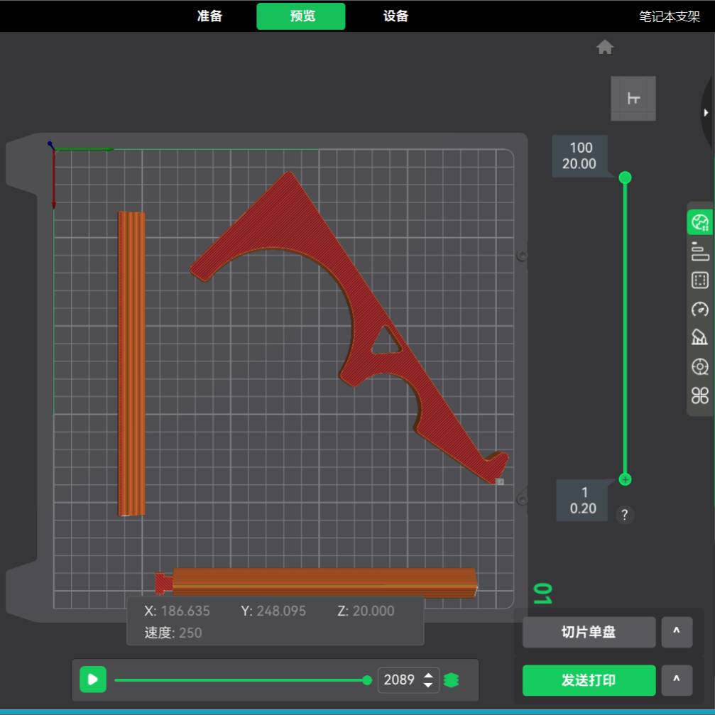The image size is (715, 715).
Task: Expand the collapsed right side panel arrow
Action: tap(706, 113)
